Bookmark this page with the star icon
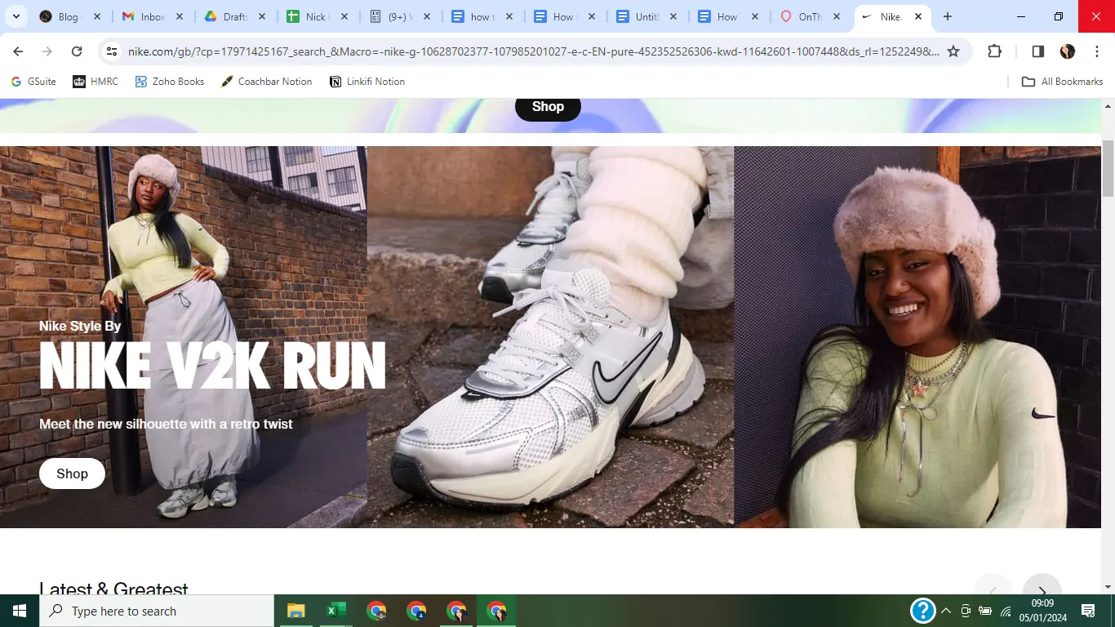 (953, 51)
